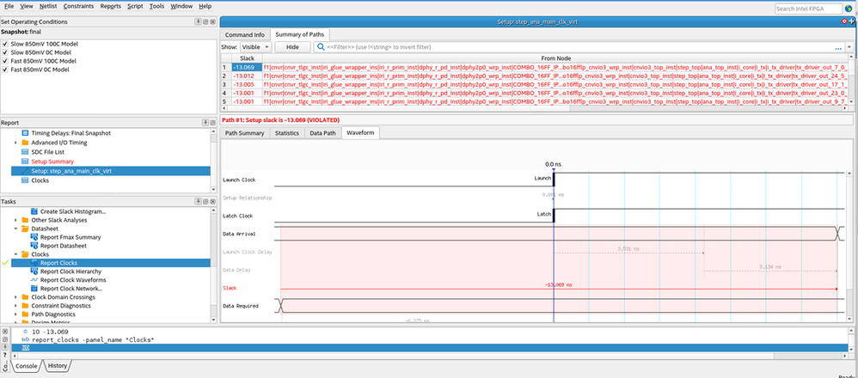Viewport: 858px width, 378px height.
Task: Expand Clock Domain Crossings folder
Action: pyautogui.click(x=15, y=297)
